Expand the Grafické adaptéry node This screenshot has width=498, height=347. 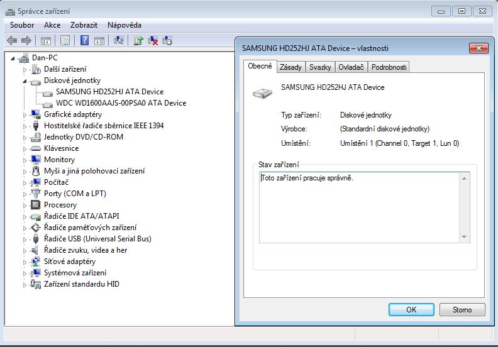click(x=25, y=114)
